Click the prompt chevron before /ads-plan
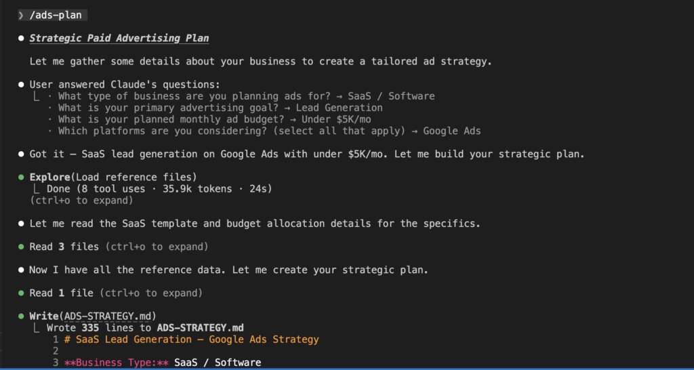The width and height of the screenshot is (694, 370). [22, 16]
